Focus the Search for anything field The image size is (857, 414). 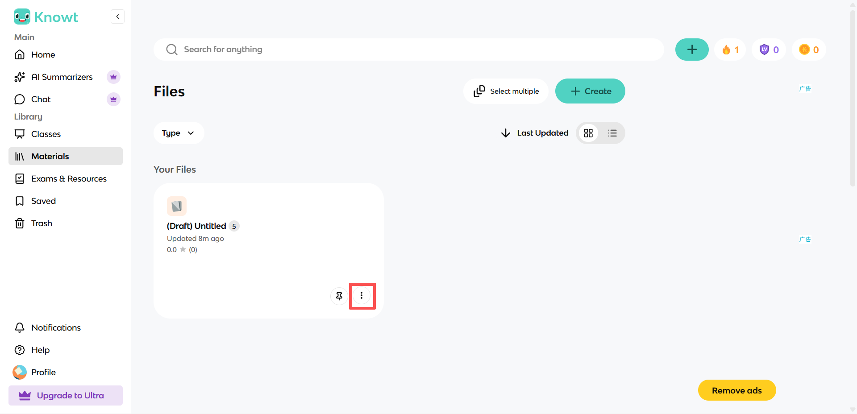coord(408,50)
